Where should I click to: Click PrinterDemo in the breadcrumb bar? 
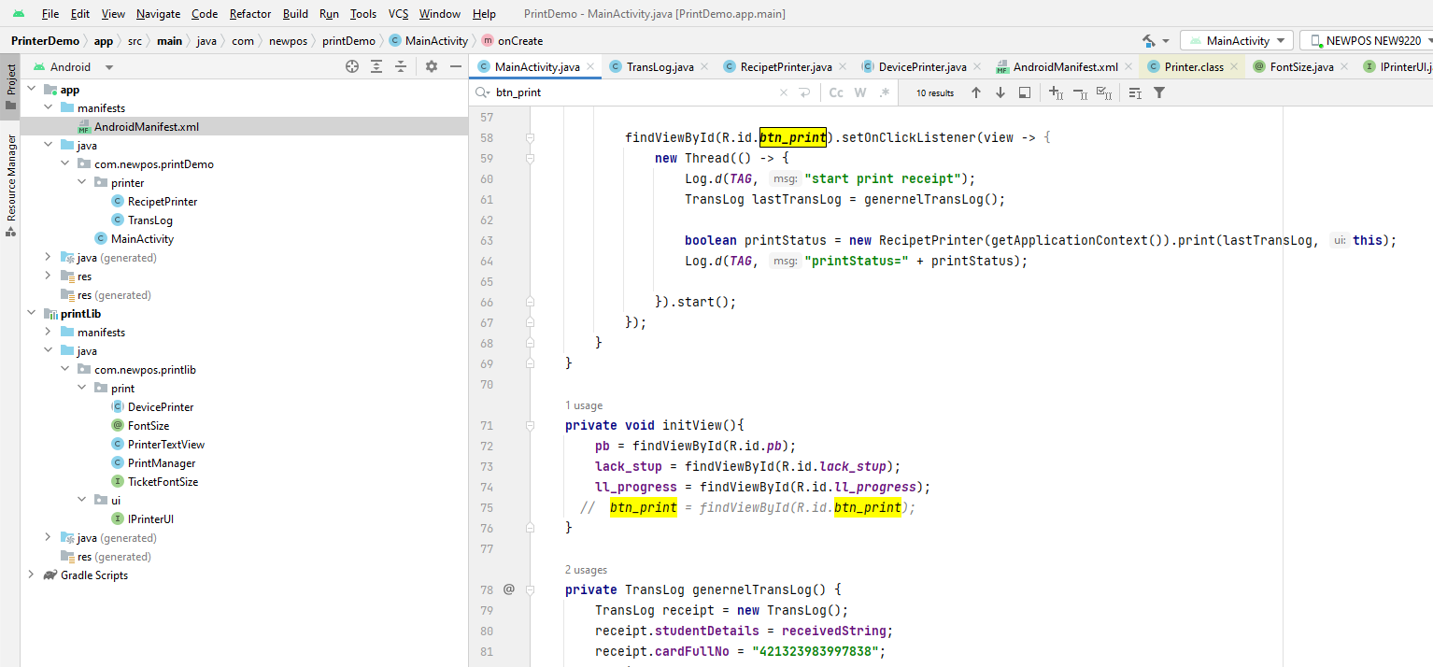click(45, 40)
